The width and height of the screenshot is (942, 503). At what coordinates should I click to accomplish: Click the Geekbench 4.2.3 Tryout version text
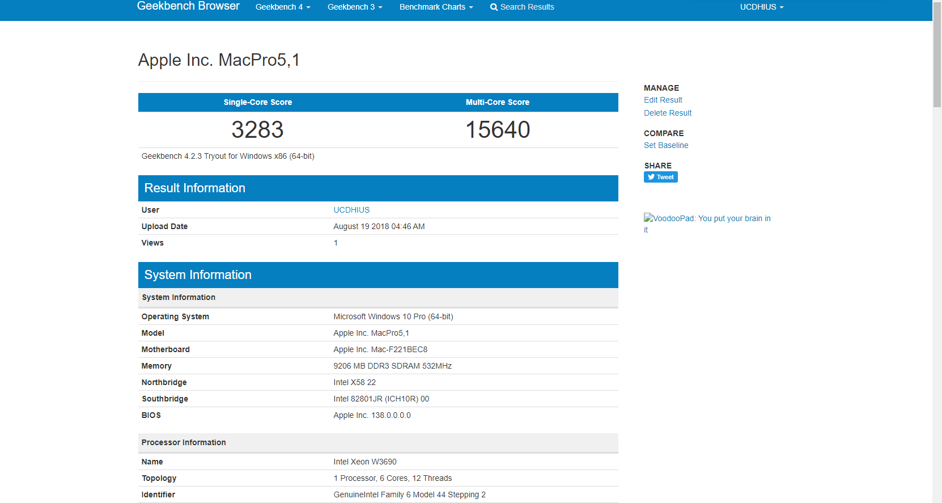228,156
